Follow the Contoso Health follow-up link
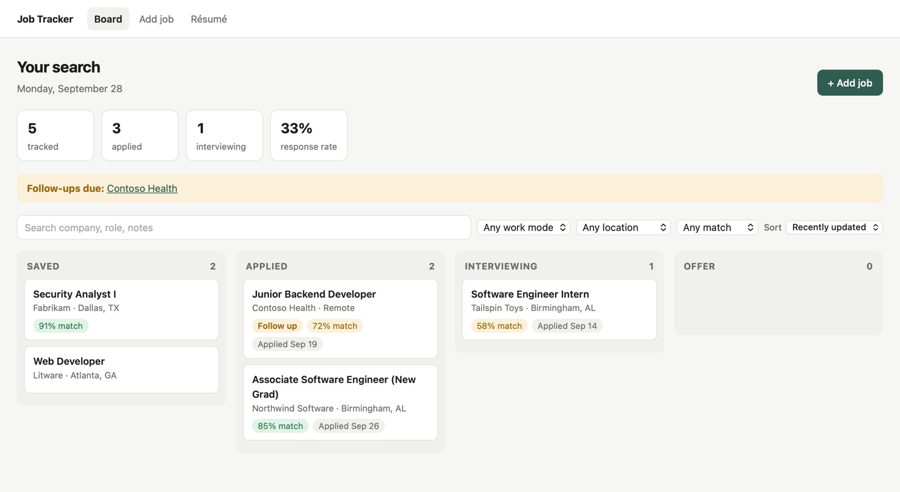 tap(142, 188)
